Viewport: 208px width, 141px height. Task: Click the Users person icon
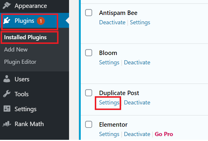click(x=7, y=79)
